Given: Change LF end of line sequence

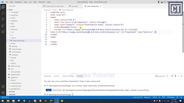Looking at the screenshot, I should click(159, 97).
